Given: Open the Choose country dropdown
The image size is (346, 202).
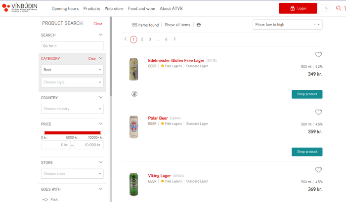Looking at the screenshot, I should [x=72, y=109].
